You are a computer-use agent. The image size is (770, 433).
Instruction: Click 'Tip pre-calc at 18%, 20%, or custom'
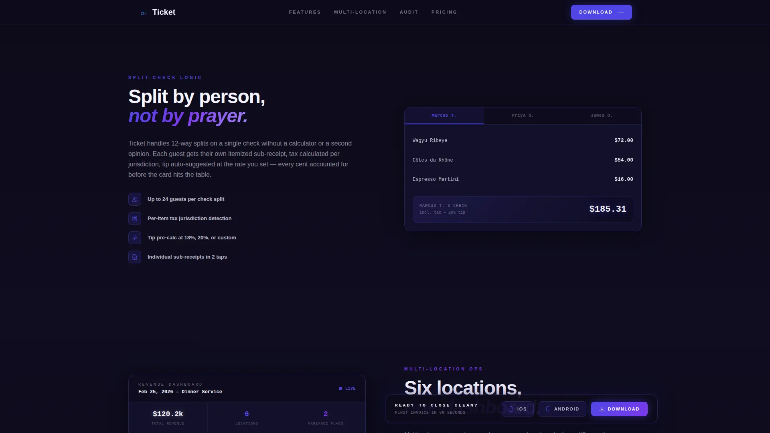pos(192,238)
